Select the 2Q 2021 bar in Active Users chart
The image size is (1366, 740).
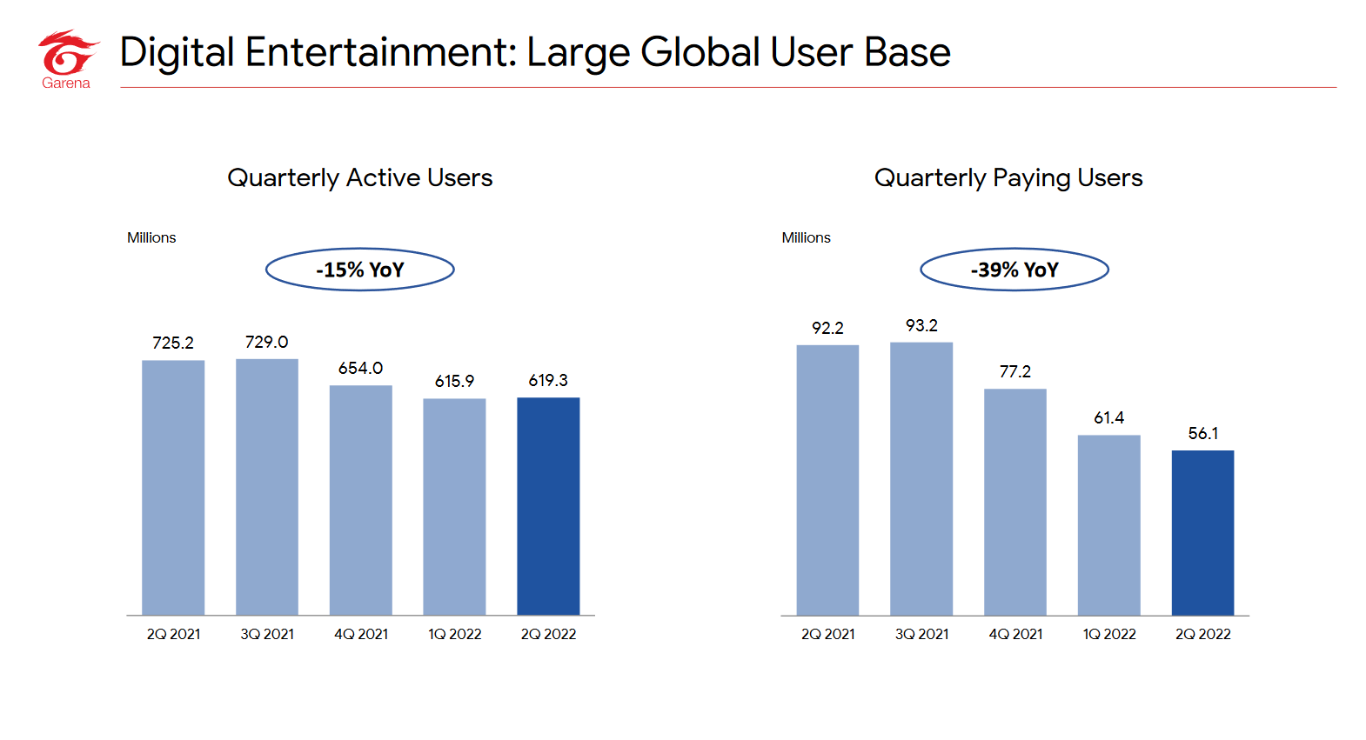click(x=173, y=488)
